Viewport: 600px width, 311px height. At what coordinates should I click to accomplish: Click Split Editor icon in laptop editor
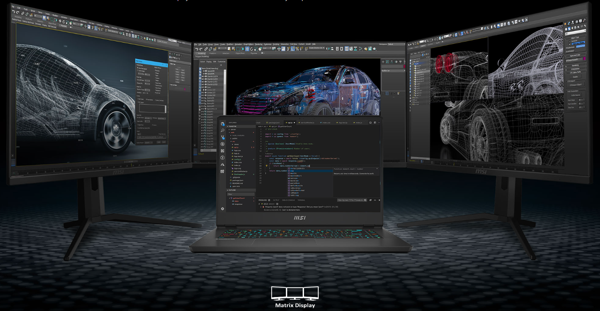coord(375,123)
